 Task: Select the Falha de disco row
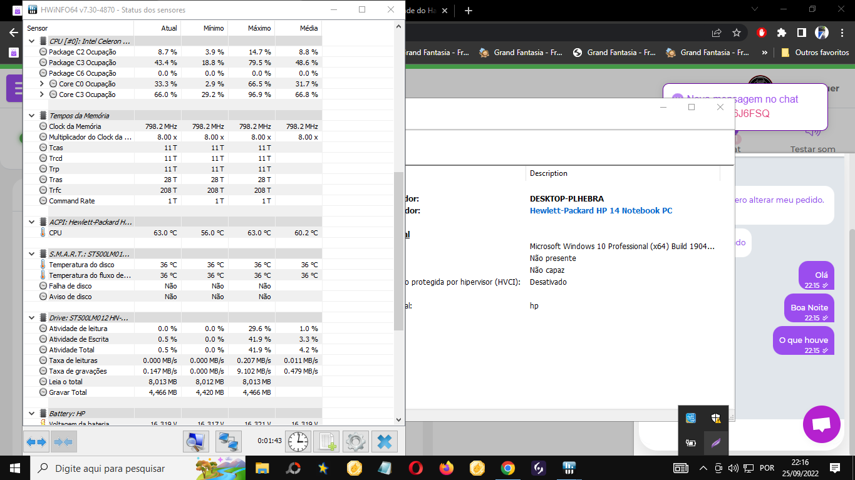tap(172, 286)
